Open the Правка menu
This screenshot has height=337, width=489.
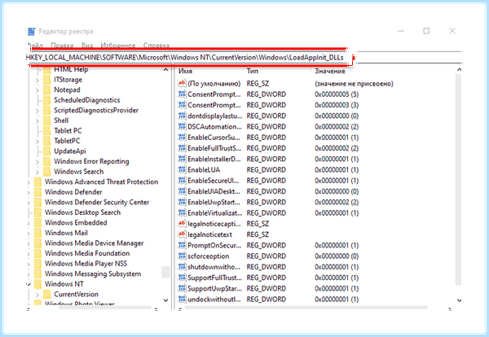62,46
